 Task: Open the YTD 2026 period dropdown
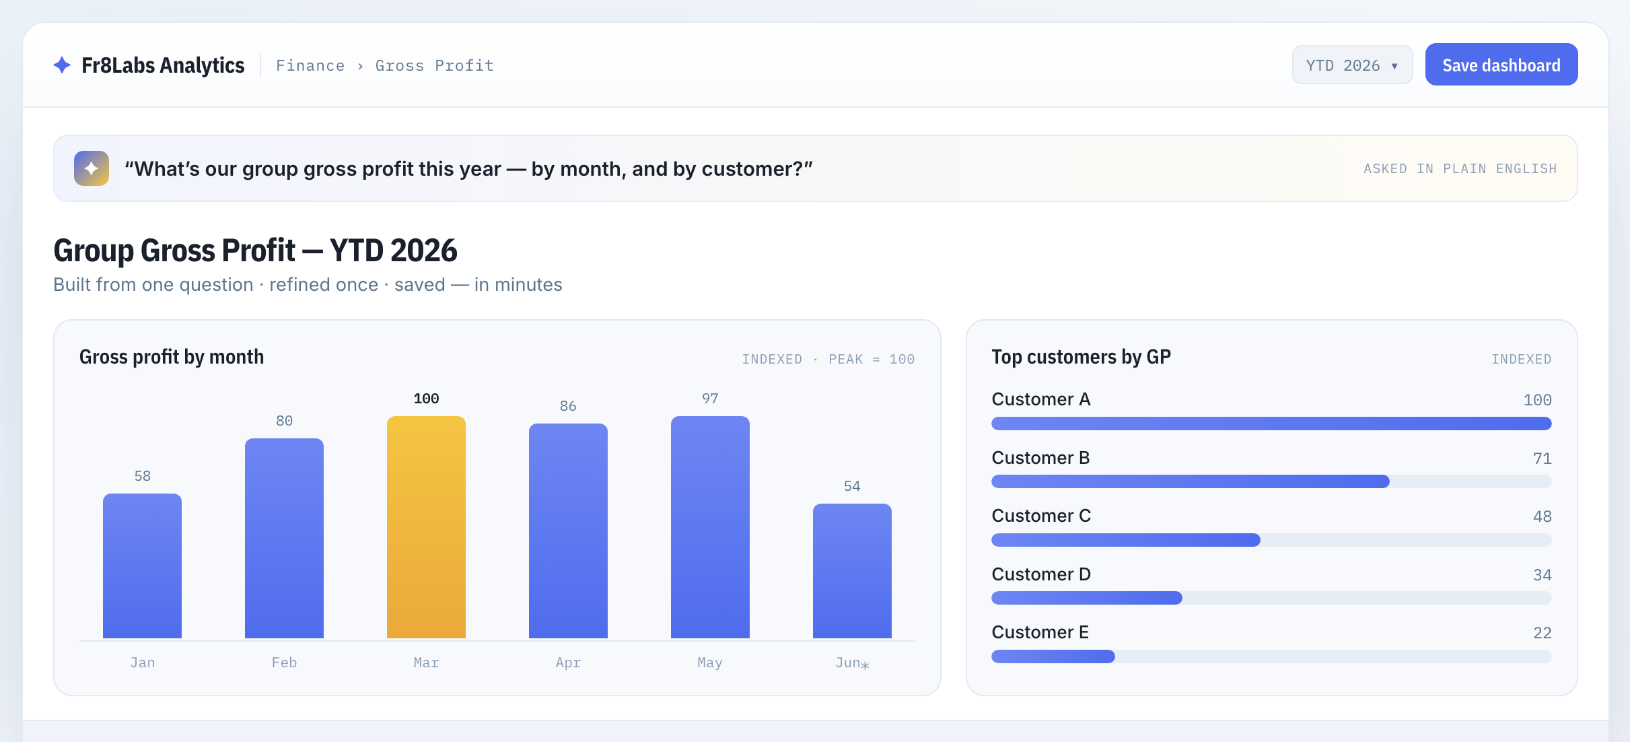[x=1352, y=65]
